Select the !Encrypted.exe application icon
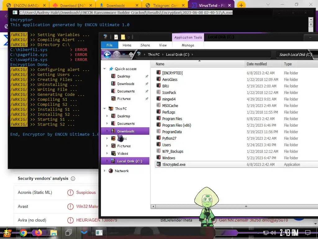 [159, 164]
